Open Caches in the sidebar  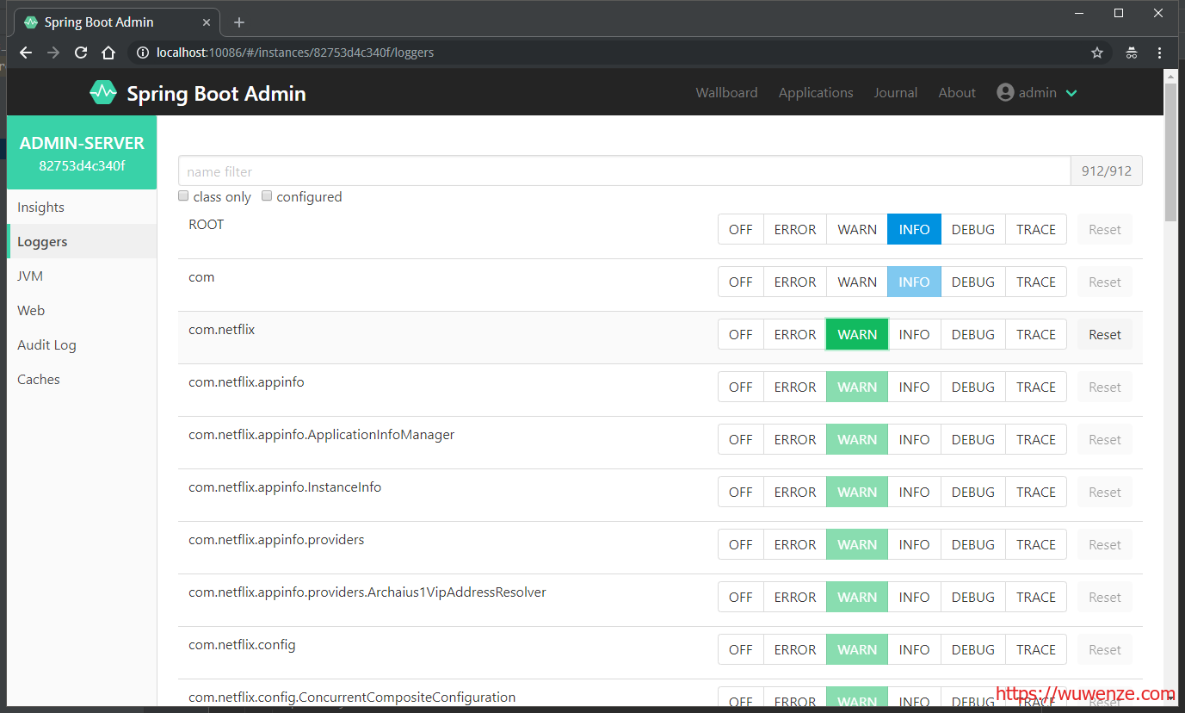click(82, 379)
